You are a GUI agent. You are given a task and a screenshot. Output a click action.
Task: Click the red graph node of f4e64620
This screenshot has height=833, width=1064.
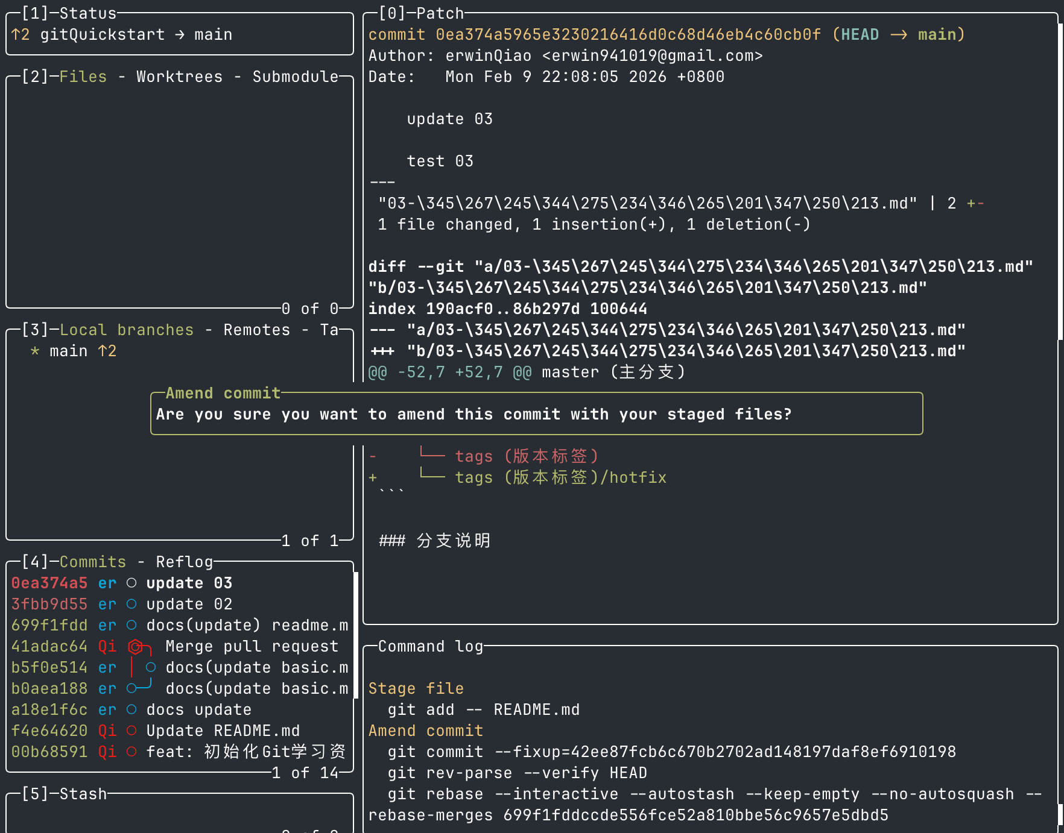pyautogui.click(x=131, y=731)
